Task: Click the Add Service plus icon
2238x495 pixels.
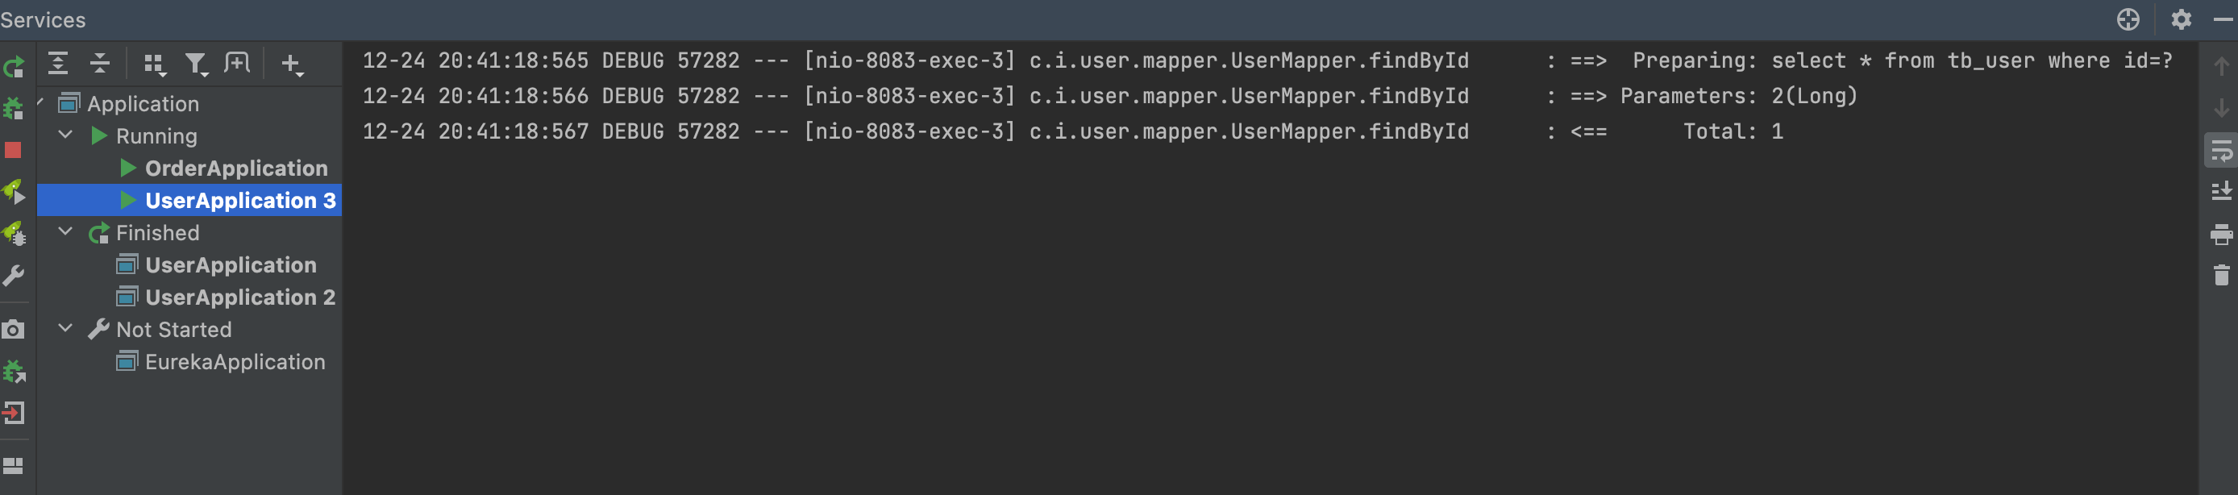Action: tap(291, 64)
